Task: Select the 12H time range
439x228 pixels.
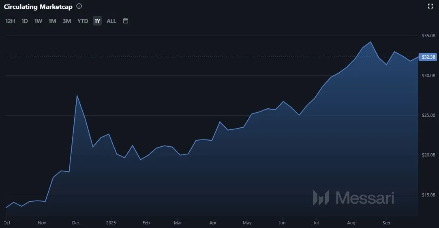Action: 10,21
